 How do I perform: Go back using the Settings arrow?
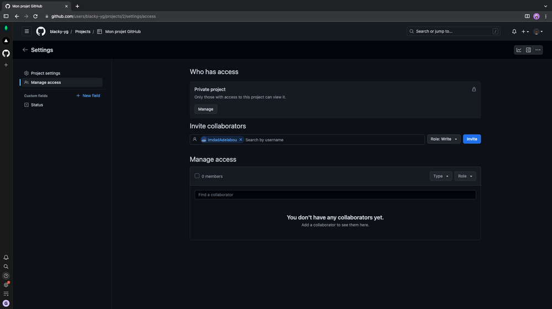tap(25, 50)
